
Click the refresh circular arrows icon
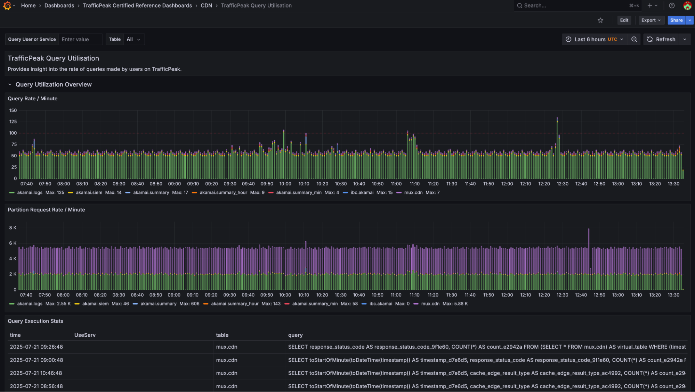650,39
